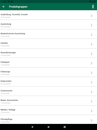The image size is (97, 130).
Task: Open chevron next to Fahrsport
Action: click(92, 63)
